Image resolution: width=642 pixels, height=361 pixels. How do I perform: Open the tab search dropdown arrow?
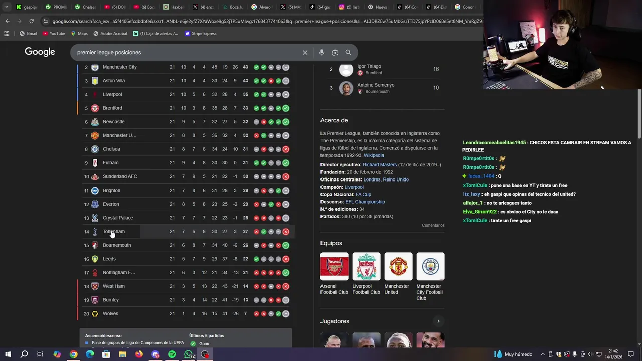[x=8, y=7]
